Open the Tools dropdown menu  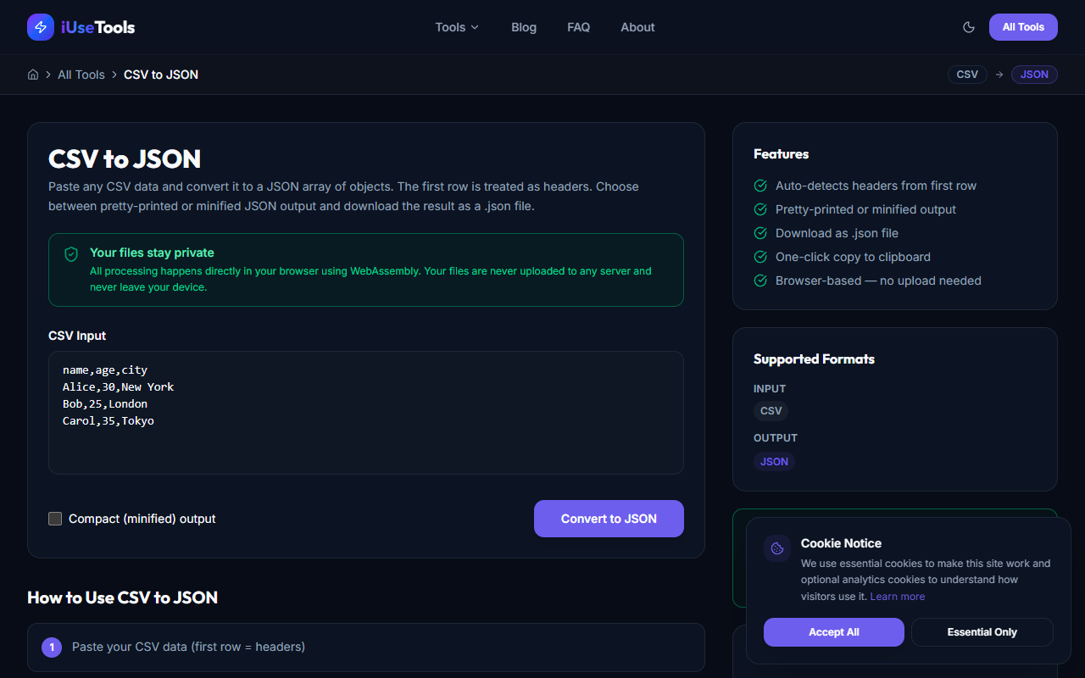456,27
